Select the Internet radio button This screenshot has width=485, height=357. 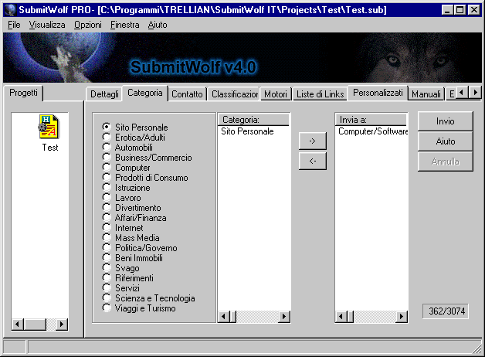click(107, 227)
